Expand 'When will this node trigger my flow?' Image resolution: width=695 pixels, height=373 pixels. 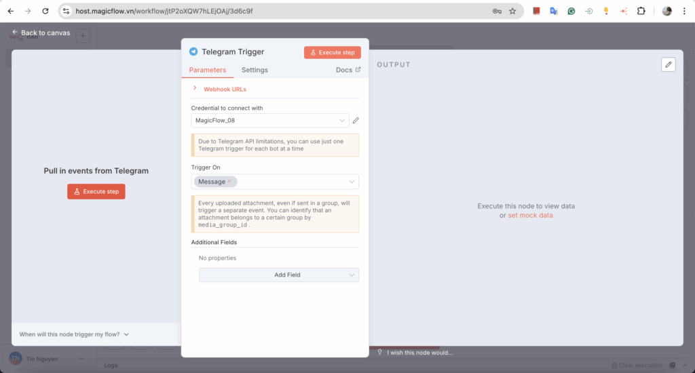tap(74, 334)
